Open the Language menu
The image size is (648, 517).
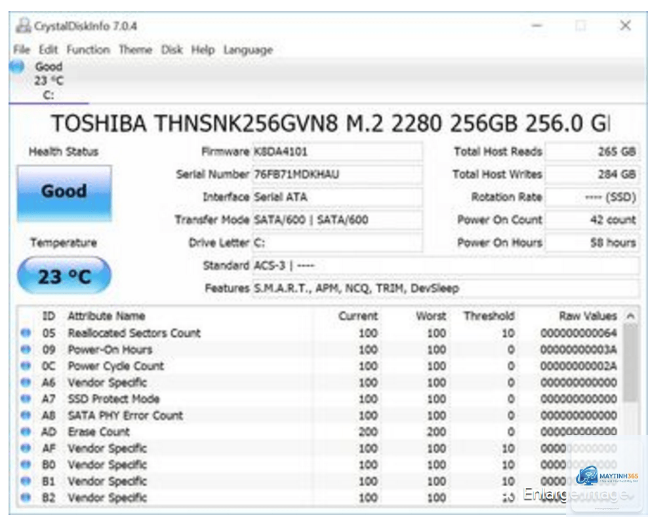click(x=248, y=50)
